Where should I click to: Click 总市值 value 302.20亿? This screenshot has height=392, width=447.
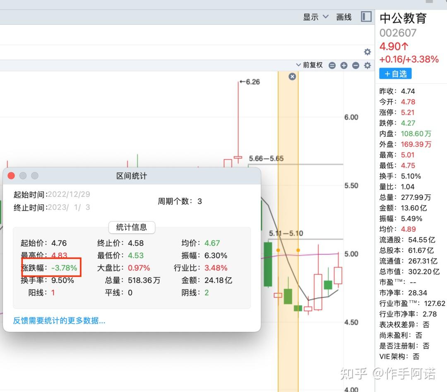(424, 271)
